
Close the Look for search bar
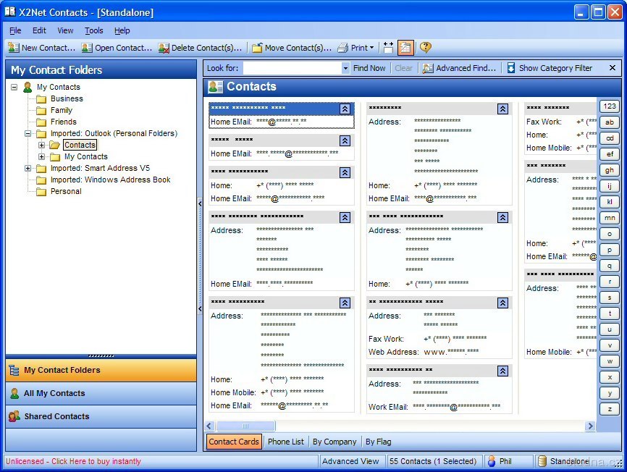tap(613, 68)
